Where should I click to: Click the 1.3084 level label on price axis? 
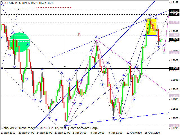point(174,35)
